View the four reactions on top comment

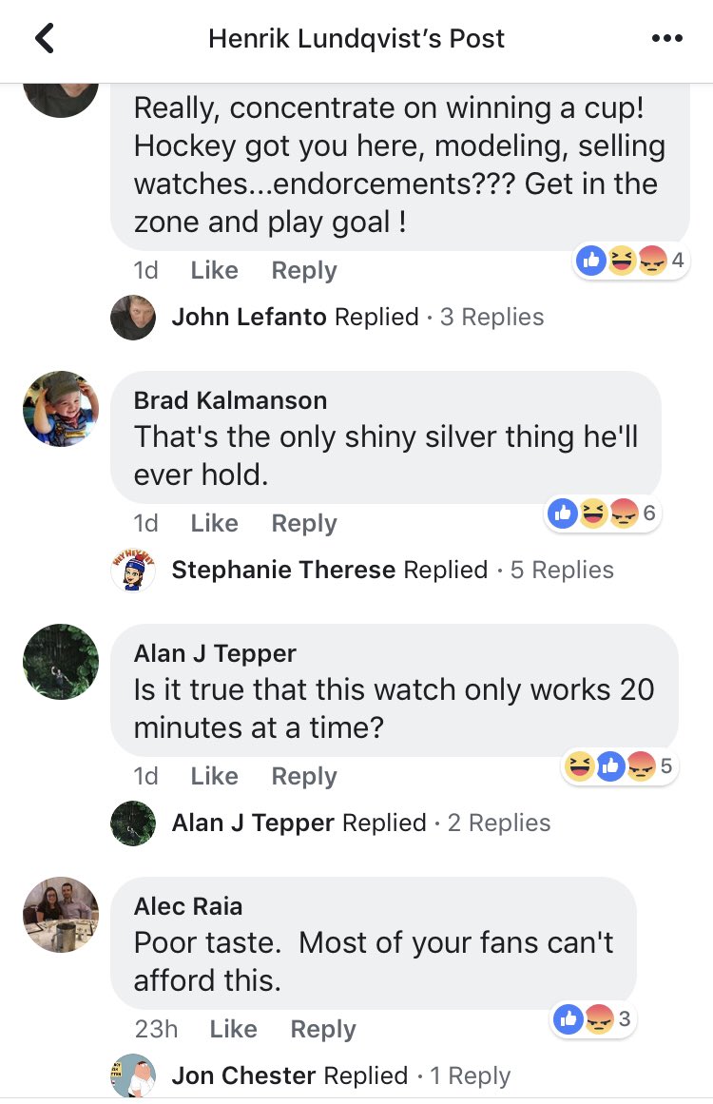(x=630, y=261)
